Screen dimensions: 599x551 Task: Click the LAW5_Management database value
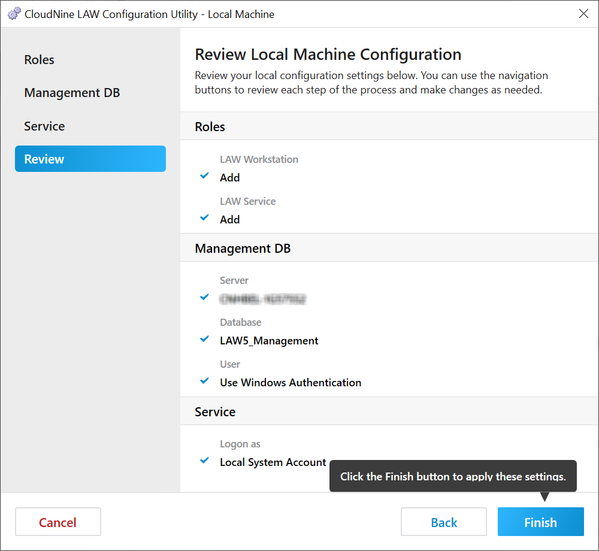(269, 341)
